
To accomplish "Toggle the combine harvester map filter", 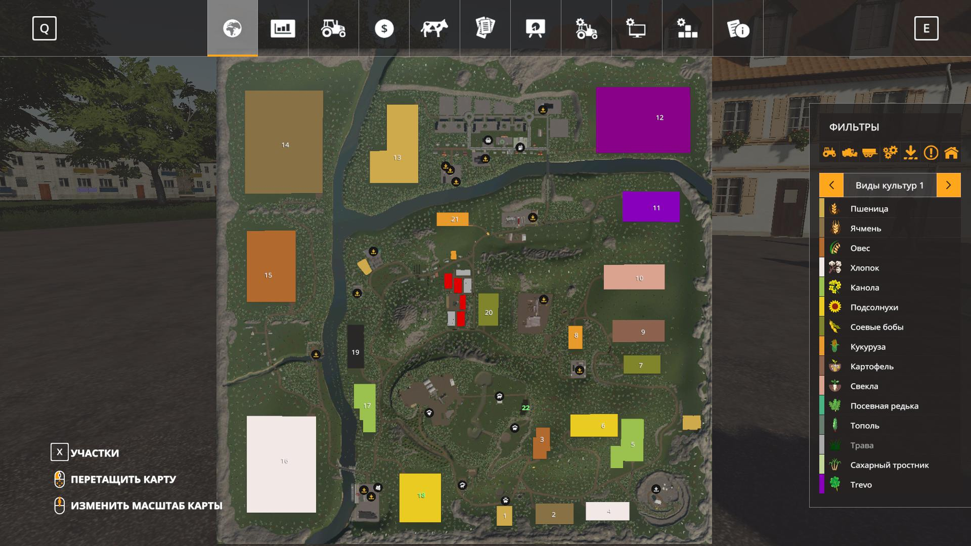I will pyautogui.click(x=850, y=153).
